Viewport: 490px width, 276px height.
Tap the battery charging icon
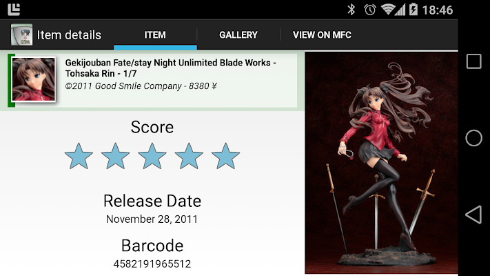(x=413, y=10)
